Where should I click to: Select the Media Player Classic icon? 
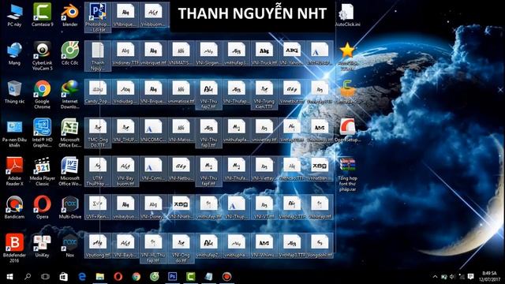(42, 171)
